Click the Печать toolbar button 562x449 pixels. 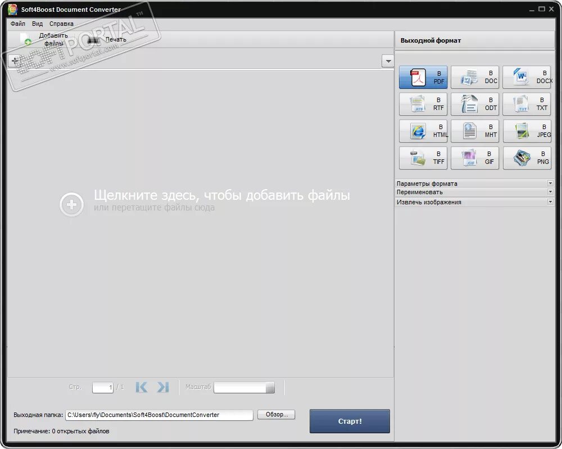click(x=107, y=39)
